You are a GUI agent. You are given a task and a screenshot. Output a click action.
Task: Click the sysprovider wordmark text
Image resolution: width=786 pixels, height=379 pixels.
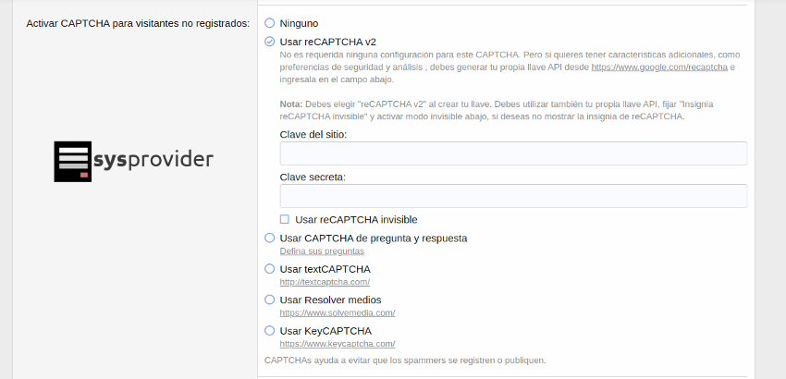coord(154,160)
